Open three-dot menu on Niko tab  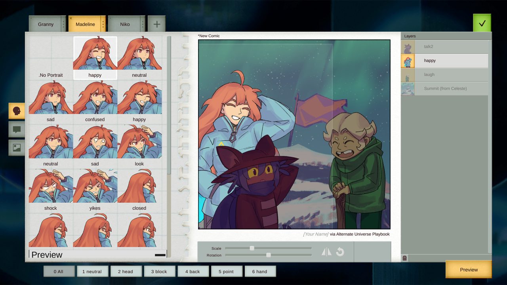pyautogui.click(x=143, y=25)
